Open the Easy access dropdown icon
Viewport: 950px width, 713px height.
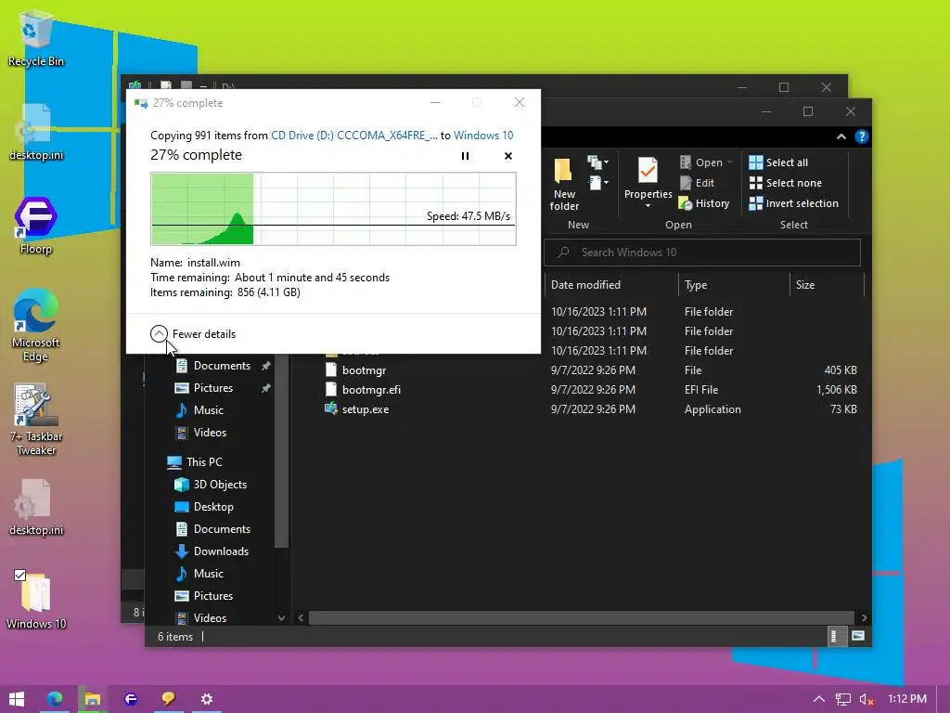[x=598, y=183]
